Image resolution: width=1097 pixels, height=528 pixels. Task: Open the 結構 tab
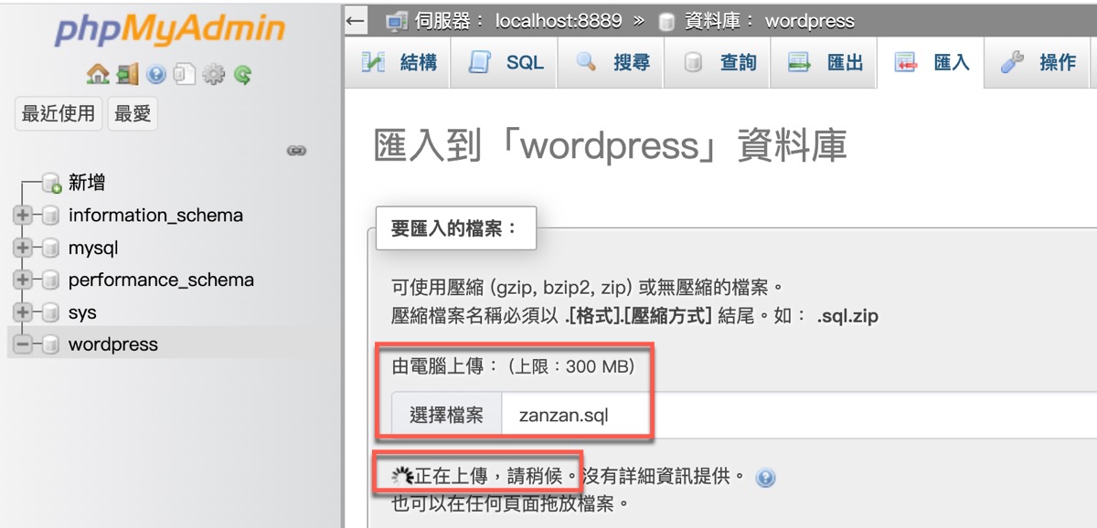tap(399, 63)
